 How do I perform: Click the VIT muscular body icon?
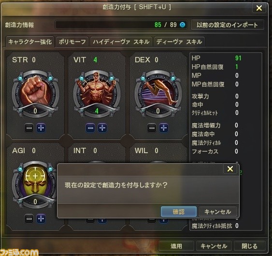point(97,92)
